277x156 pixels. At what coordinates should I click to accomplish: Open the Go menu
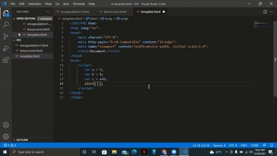(58, 4)
